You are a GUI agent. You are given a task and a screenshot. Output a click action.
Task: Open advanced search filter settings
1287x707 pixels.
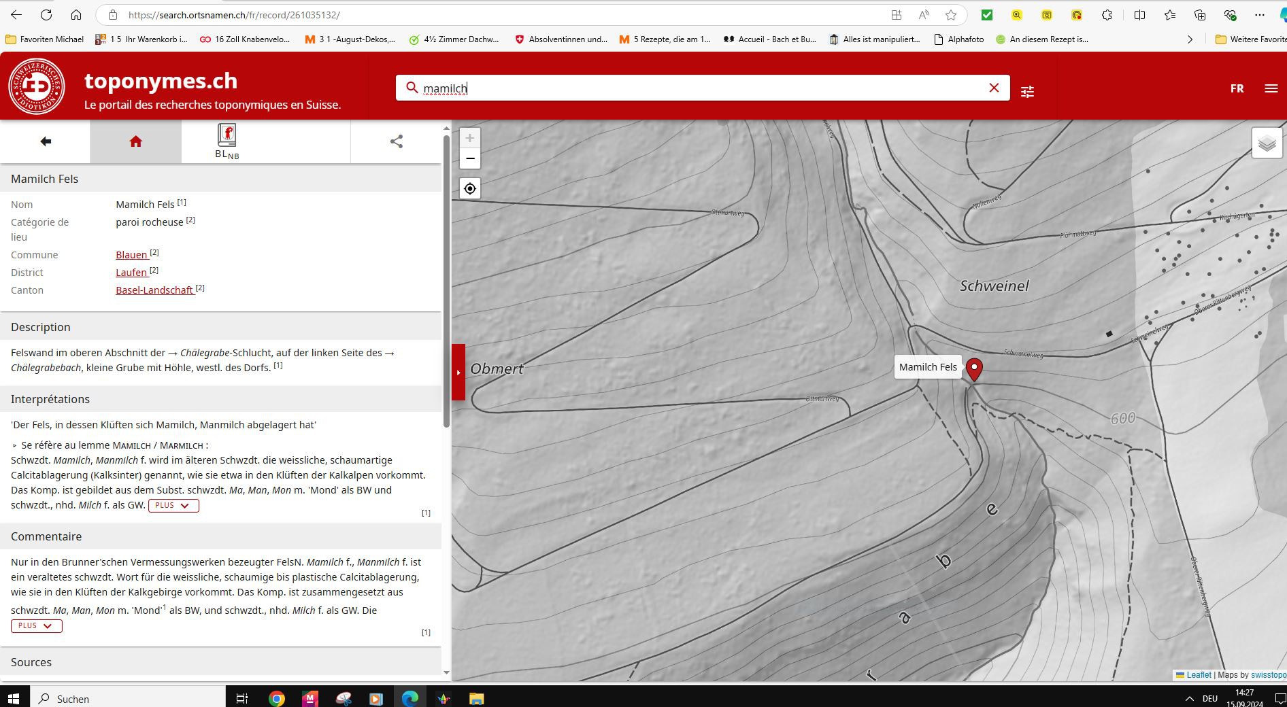(x=1027, y=91)
